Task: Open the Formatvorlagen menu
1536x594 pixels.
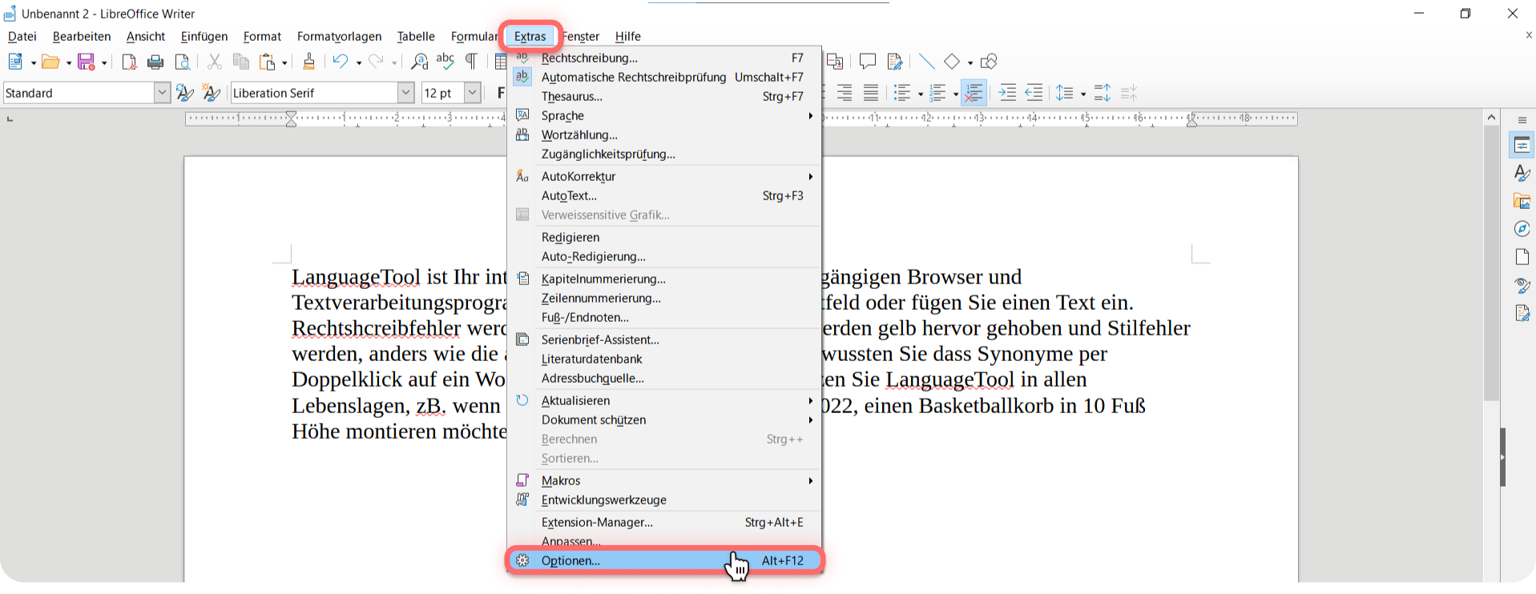Action: (339, 36)
